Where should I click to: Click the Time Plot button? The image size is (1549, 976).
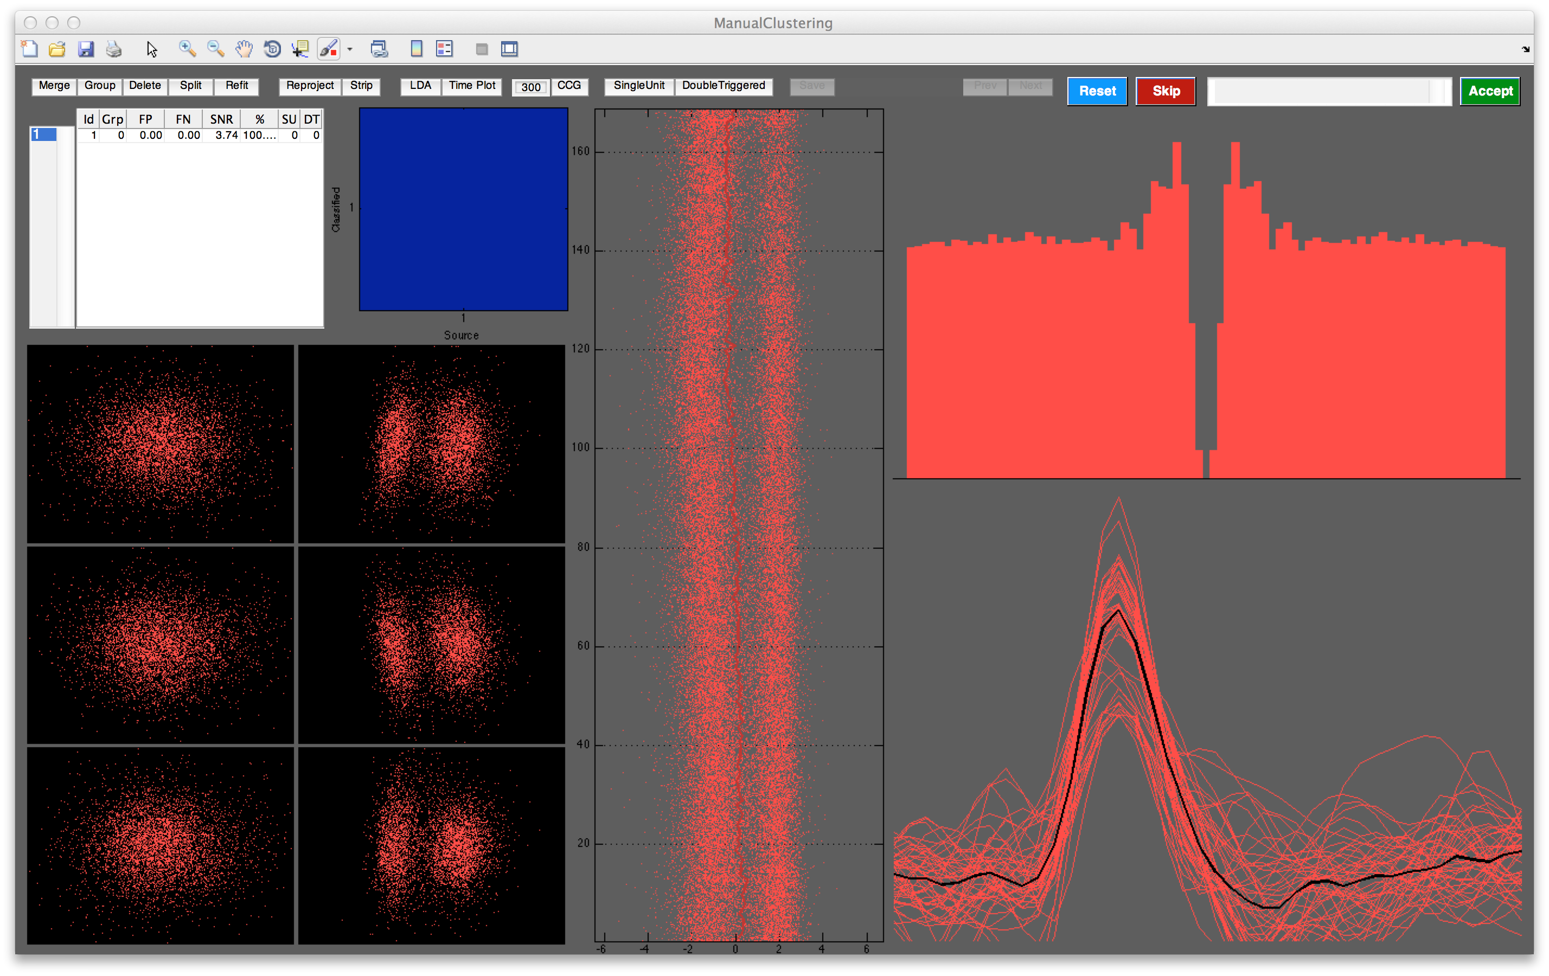472,86
